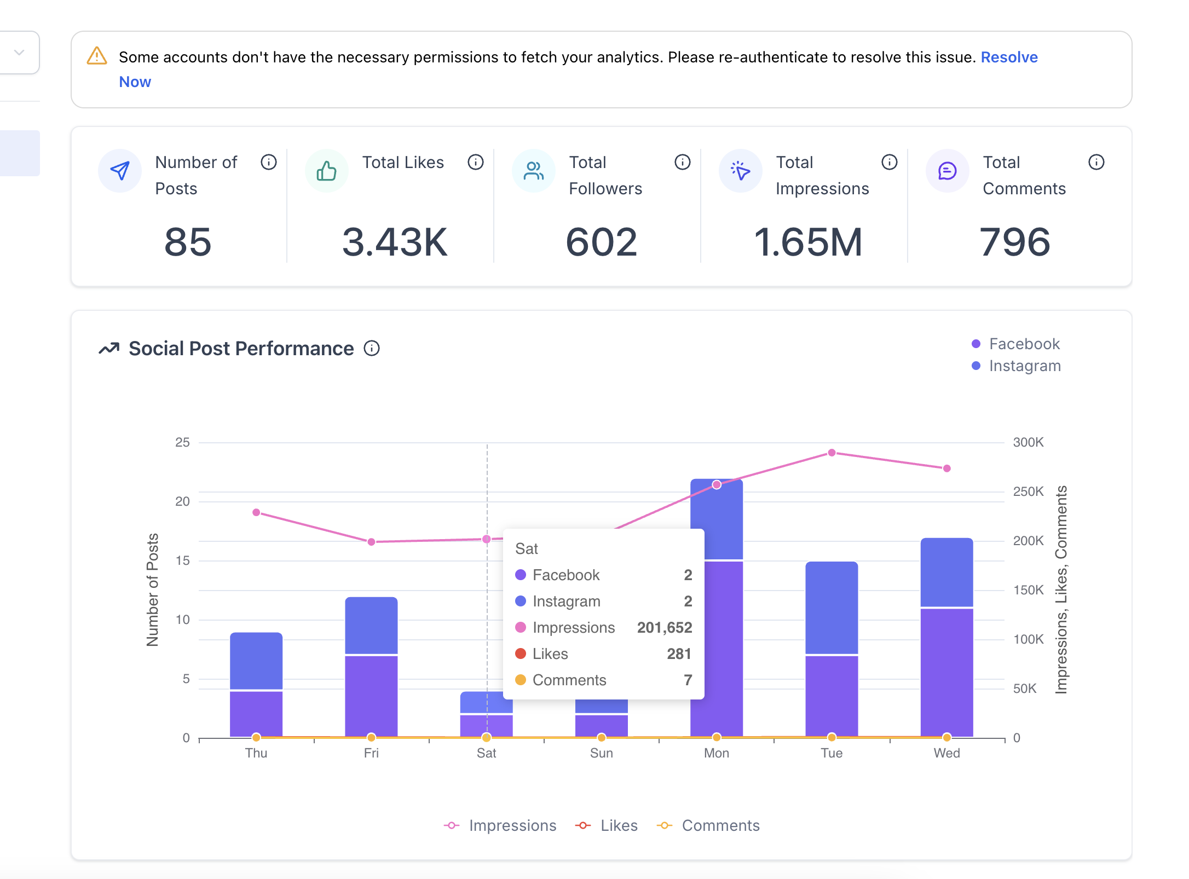This screenshot has width=1189, height=879.
Task: Click the Tue impressions data point
Action: [832, 453]
